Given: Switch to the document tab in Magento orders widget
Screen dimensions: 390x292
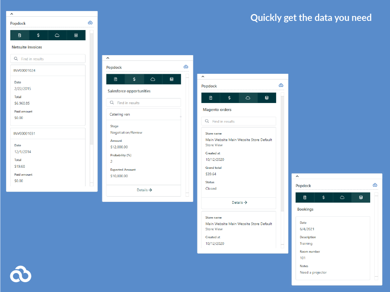Looking at the screenshot, I should (211, 98).
